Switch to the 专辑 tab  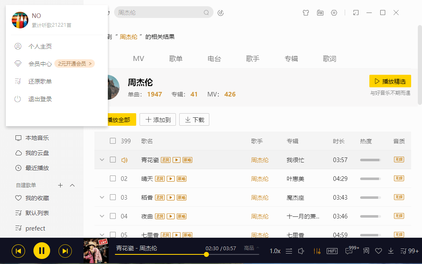291,58
